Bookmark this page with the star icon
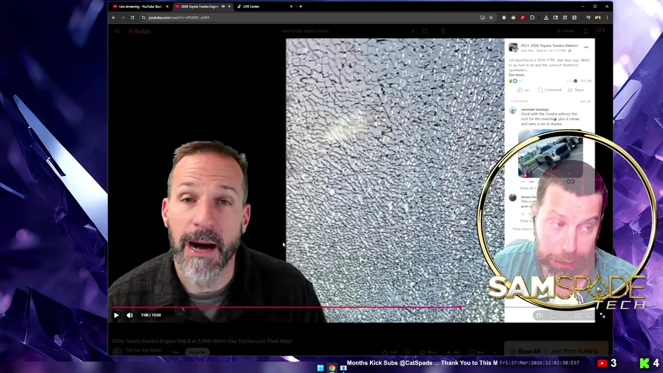663x373 pixels. point(491,18)
